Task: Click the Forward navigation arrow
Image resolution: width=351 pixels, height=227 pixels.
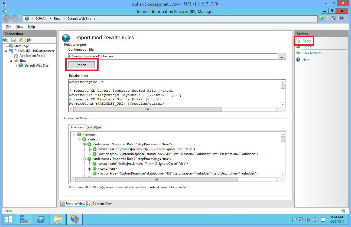Action: click(x=15, y=19)
